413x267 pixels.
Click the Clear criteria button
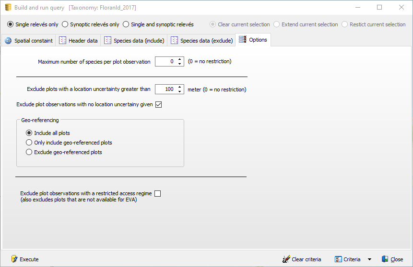click(x=306, y=259)
